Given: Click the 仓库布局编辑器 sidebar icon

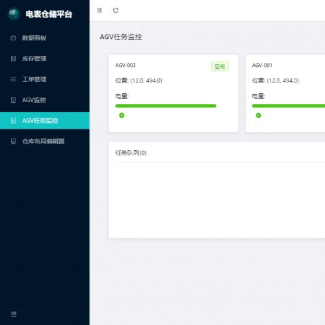Looking at the screenshot, I should (x=13, y=141).
